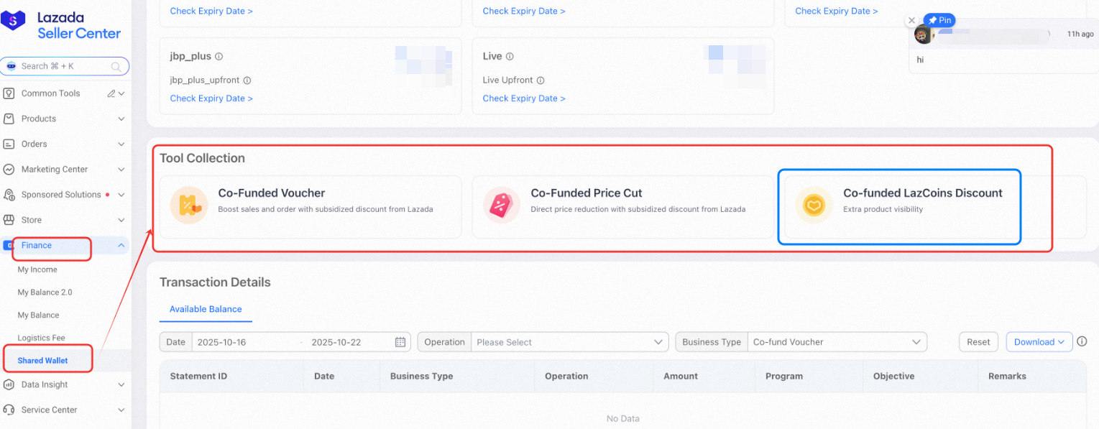Open Check Expiry Date link under jbp_plus
The image size is (1099, 429).
[x=211, y=98]
